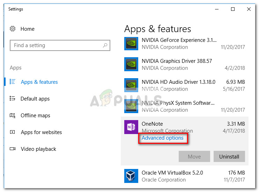259x192 pixels.
Task: Open the Offline maps section
Action: [x=35, y=116]
